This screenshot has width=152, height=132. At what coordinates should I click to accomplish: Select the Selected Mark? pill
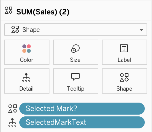(82, 109)
